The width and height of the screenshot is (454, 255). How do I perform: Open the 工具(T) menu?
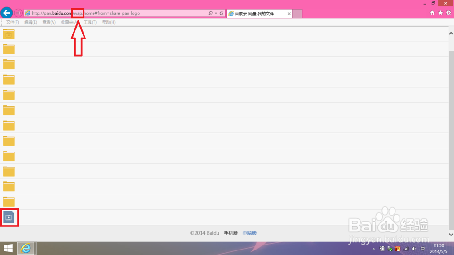(90, 22)
